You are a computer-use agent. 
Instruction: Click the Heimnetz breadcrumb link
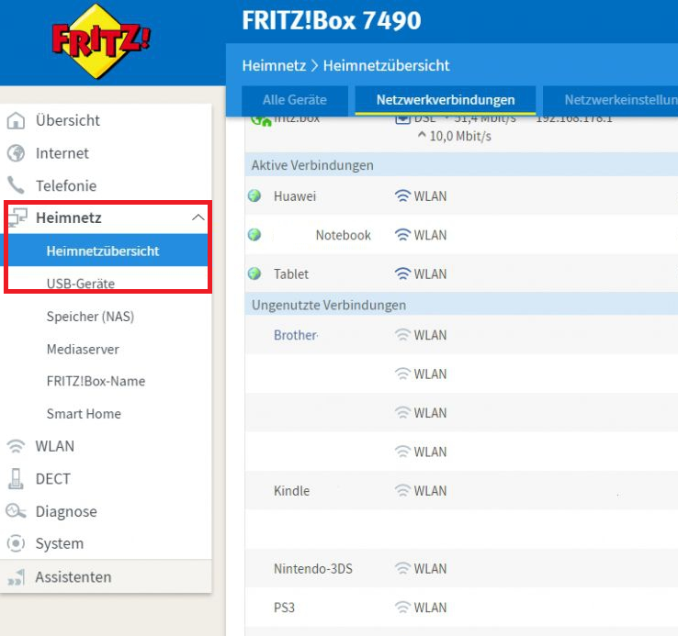point(274,66)
